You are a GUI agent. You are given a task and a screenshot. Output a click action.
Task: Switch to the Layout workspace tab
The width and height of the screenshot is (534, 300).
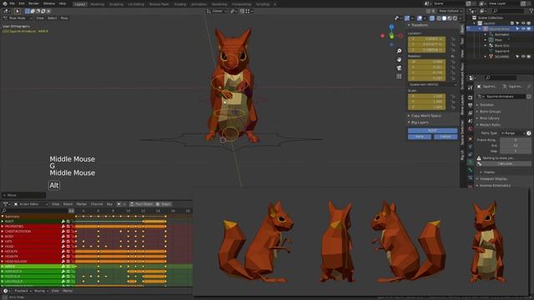pyautogui.click(x=80, y=4)
